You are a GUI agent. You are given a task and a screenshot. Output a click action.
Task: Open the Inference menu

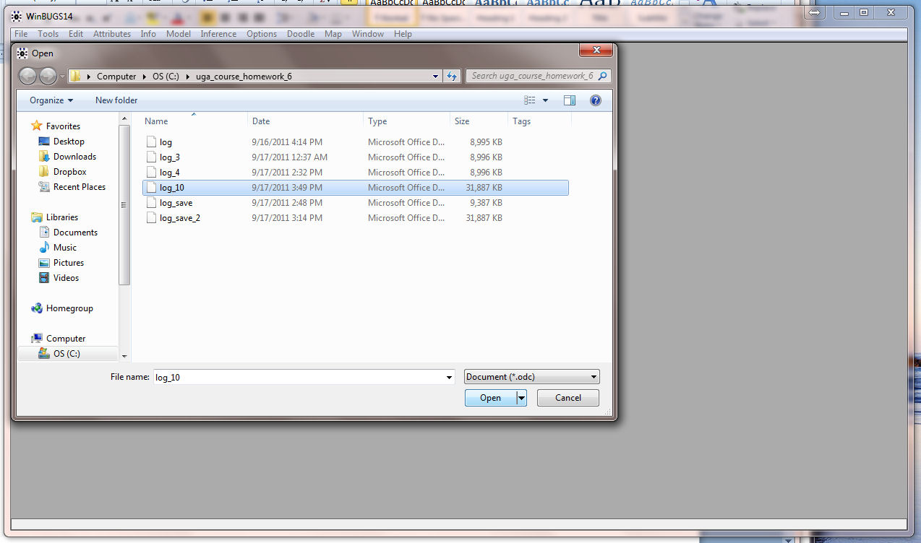click(x=218, y=34)
